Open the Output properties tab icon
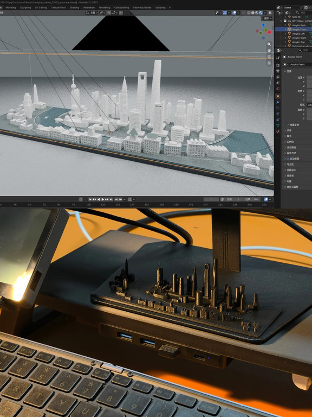 tap(278, 71)
